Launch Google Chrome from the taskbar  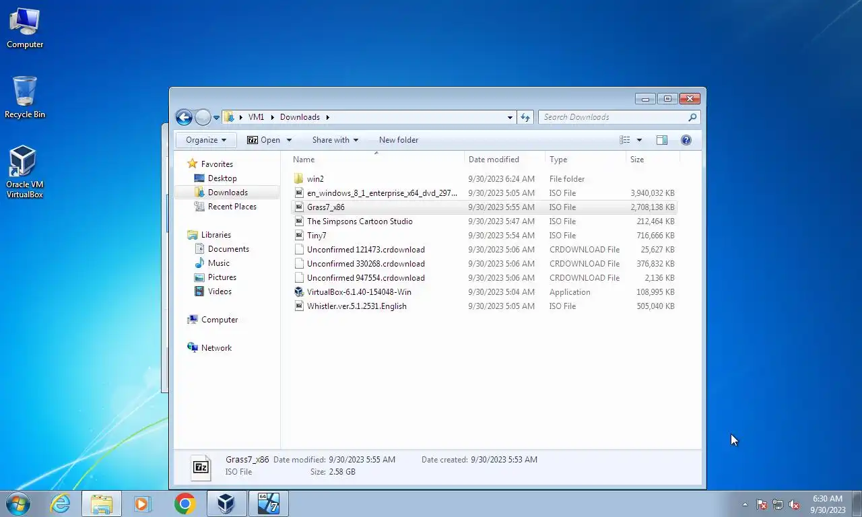(x=185, y=504)
